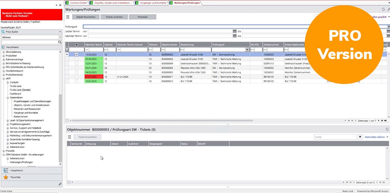Click the filter funnel icon in grid
Viewport: 390px width, 193px height.
click(67, 49)
